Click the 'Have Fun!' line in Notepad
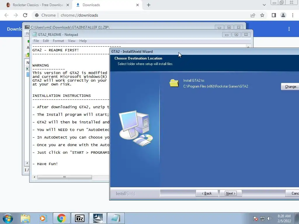The image size is (299, 224). 47,164
